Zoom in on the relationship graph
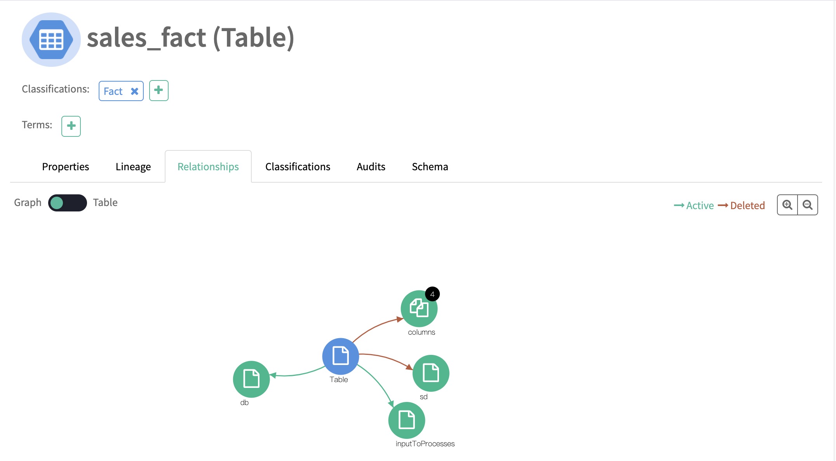The width and height of the screenshot is (836, 461). click(787, 205)
